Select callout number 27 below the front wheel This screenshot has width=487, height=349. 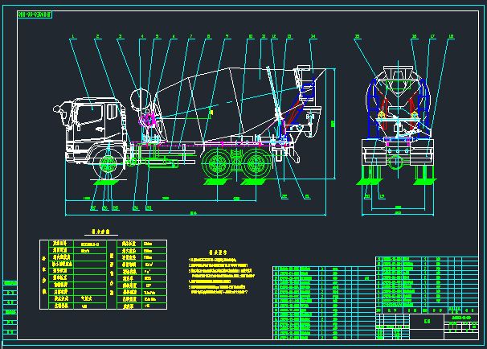[x=93, y=208]
